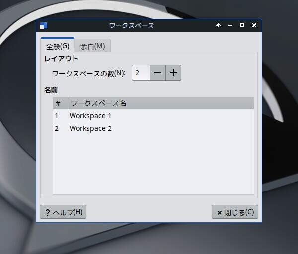This screenshot has height=254, width=298.
Task: Select the Workspace 2 row
Action: click(90, 128)
